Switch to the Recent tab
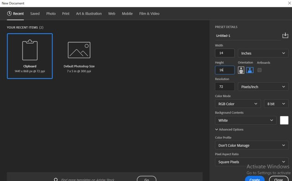 (16, 14)
